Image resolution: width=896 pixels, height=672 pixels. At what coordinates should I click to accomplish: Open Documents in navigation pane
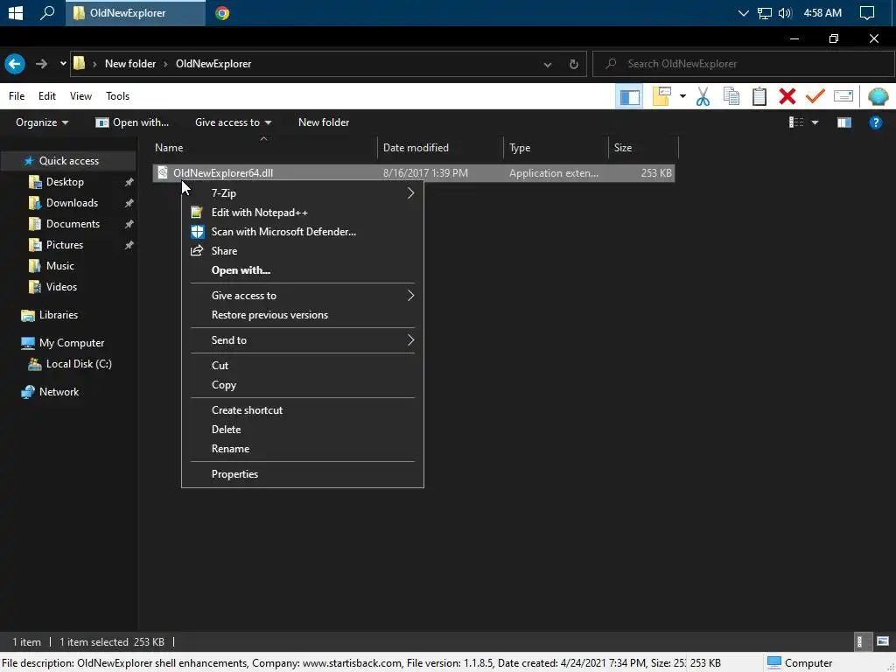click(x=73, y=223)
